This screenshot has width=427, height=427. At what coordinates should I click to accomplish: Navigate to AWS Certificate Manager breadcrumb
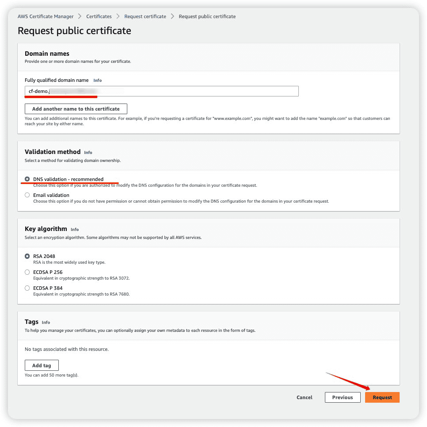(46, 16)
